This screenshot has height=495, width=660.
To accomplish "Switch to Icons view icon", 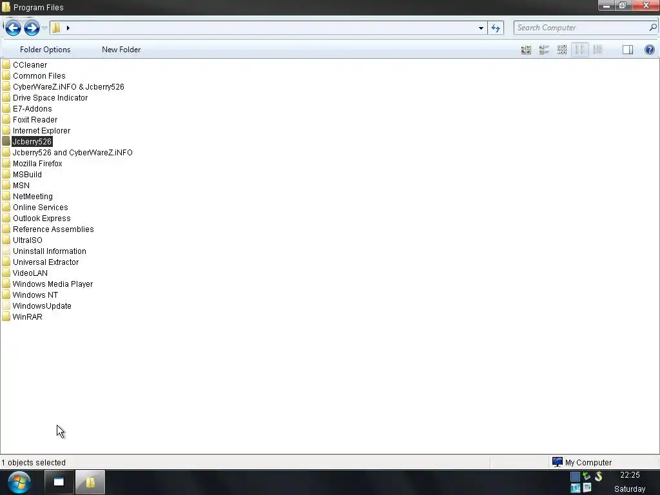I will [x=562, y=50].
